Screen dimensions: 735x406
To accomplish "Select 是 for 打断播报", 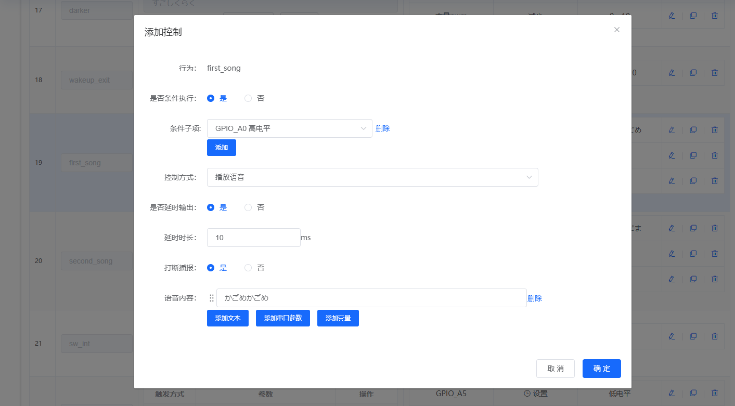I will click(x=211, y=268).
